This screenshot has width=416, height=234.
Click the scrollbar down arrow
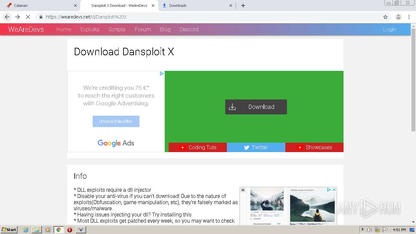(x=413, y=222)
